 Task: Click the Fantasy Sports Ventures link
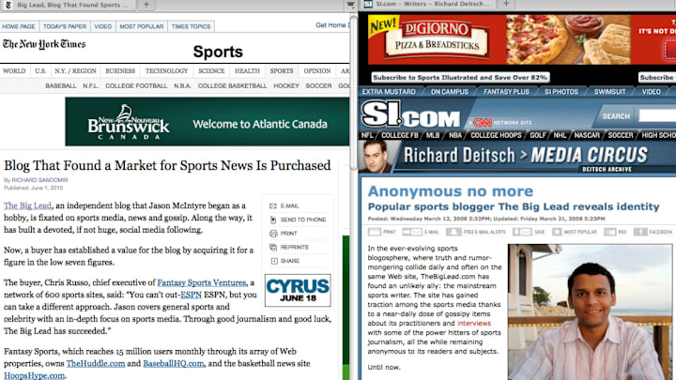201,282
